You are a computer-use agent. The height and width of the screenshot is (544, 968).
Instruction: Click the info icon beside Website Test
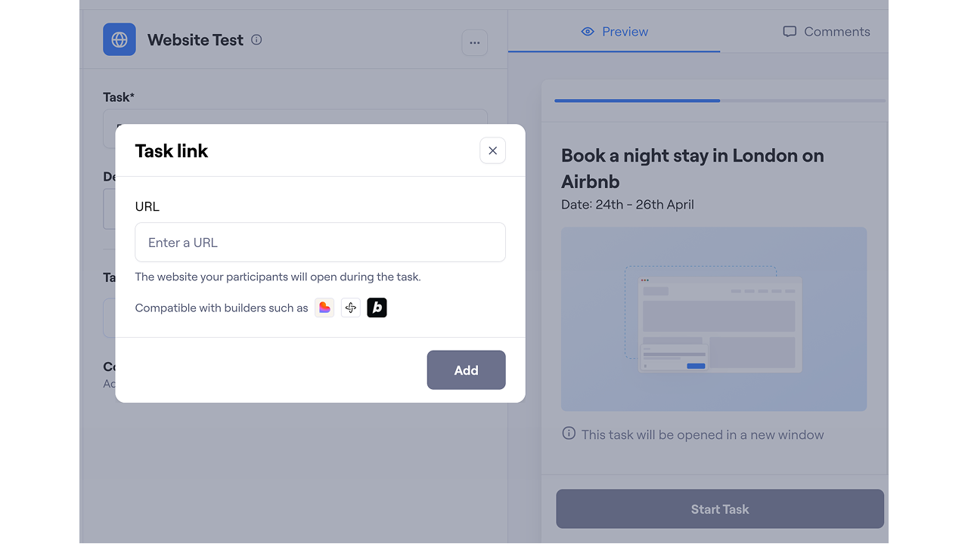(256, 40)
